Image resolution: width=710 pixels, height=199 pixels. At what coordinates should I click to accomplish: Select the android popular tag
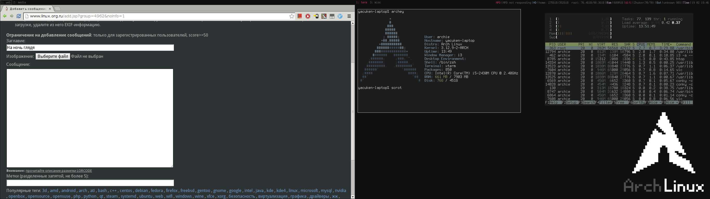click(68, 190)
